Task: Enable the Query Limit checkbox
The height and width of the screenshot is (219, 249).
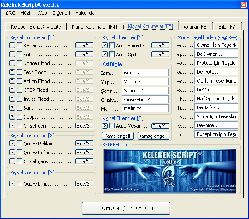Action: point(19,184)
